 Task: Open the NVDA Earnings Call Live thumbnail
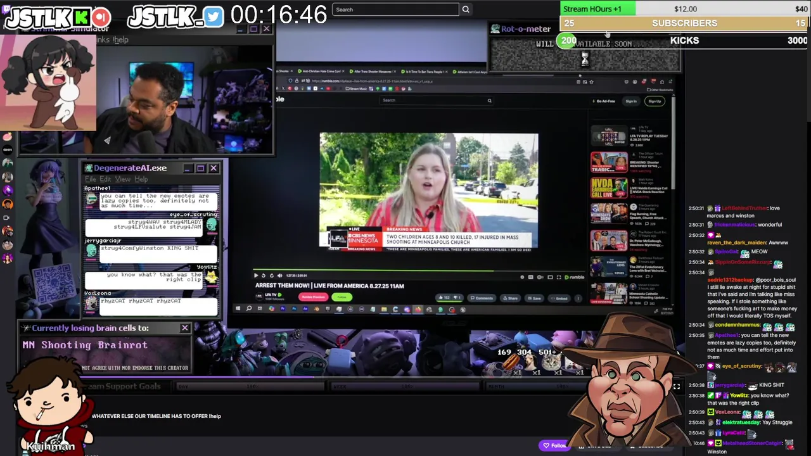click(609, 188)
